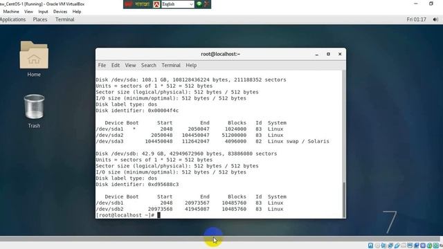Open the VirtualBox View menu
This screenshot has width=443, height=249.
coord(28,12)
